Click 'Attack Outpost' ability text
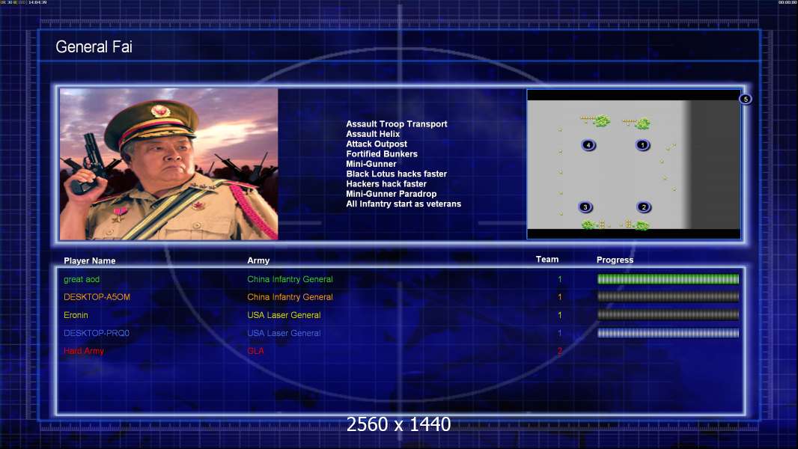This screenshot has height=449, width=798. click(377, 144)
